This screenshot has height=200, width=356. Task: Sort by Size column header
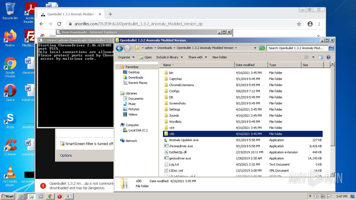coord(312,65)
